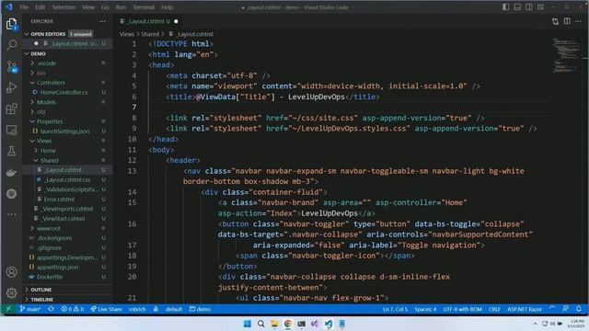This screenshot has width=589, height=331.
Task: Open the View menu
Action: coord(88,7)
